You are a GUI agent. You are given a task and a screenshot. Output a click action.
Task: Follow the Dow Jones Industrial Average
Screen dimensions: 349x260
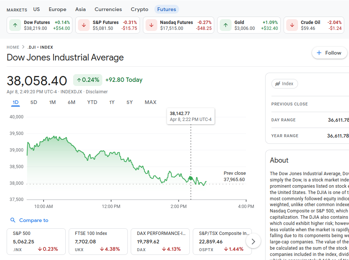point(329,53)
